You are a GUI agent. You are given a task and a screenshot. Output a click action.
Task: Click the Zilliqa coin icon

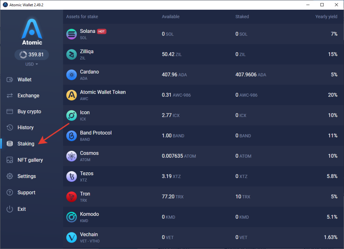(x=72, y=55)
